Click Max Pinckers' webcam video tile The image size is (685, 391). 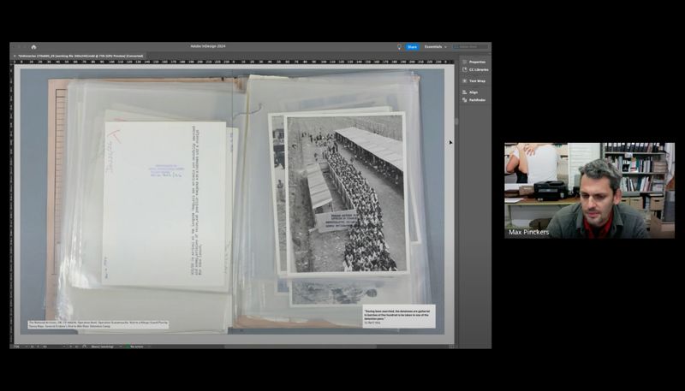[589, 190]
